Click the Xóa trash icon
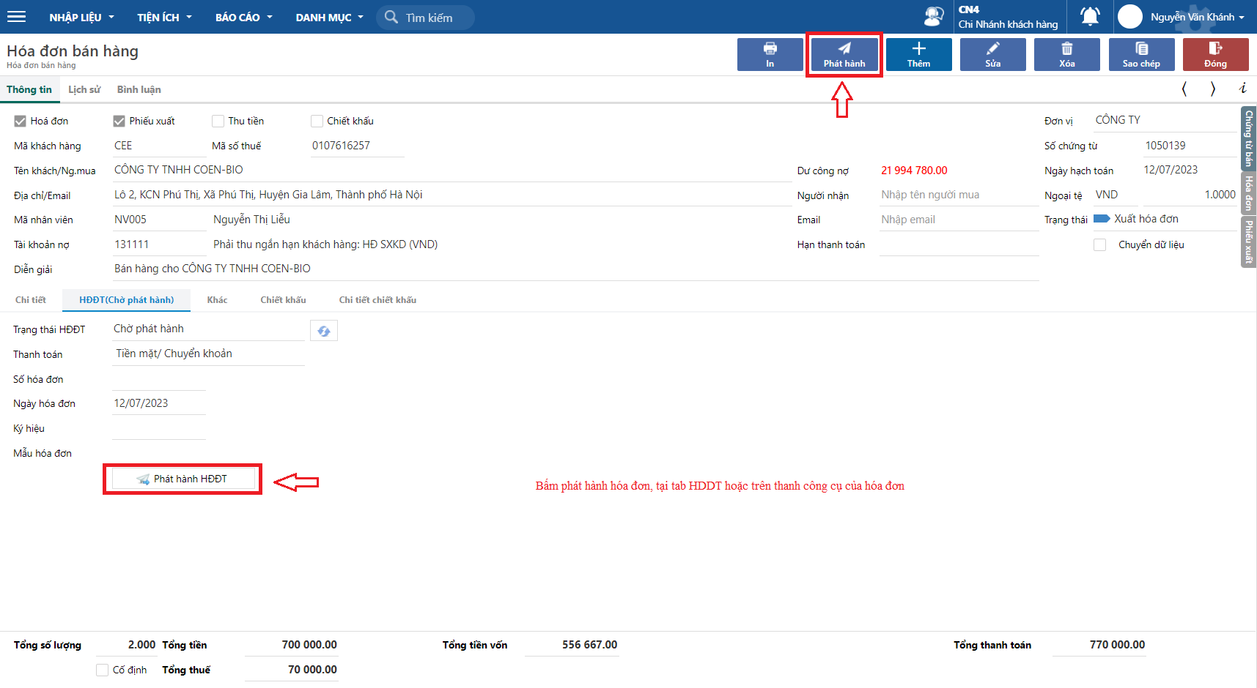 pos(1066,49)
